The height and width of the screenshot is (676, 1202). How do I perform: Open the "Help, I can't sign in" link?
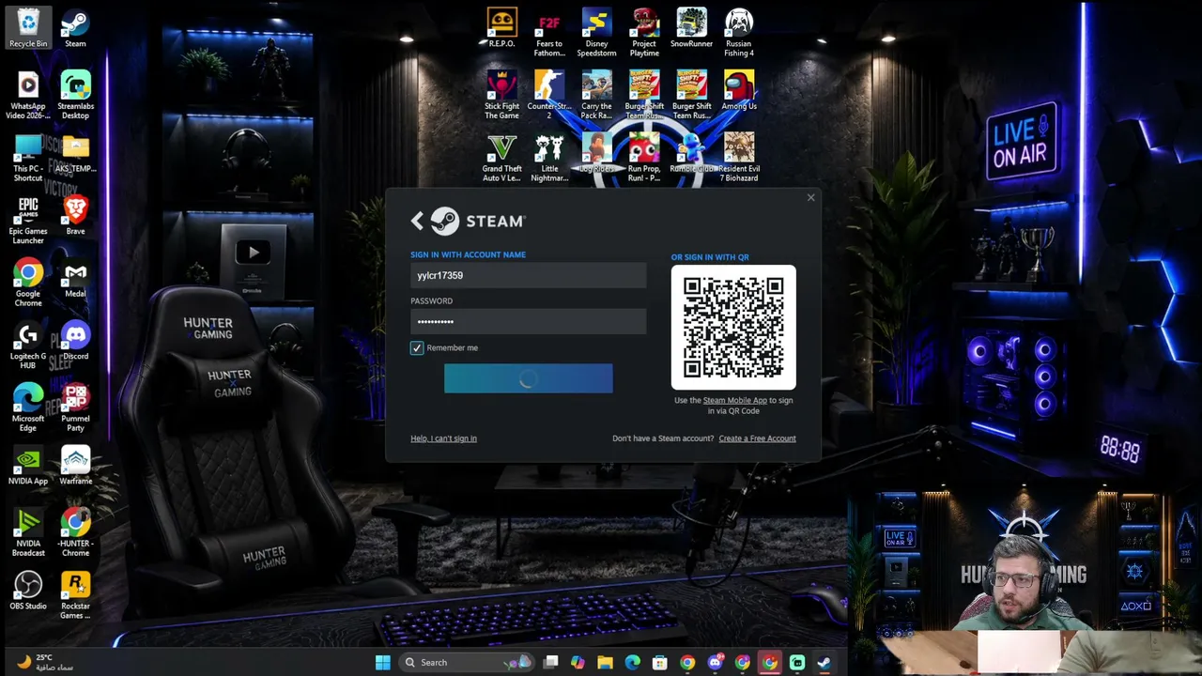443,438
